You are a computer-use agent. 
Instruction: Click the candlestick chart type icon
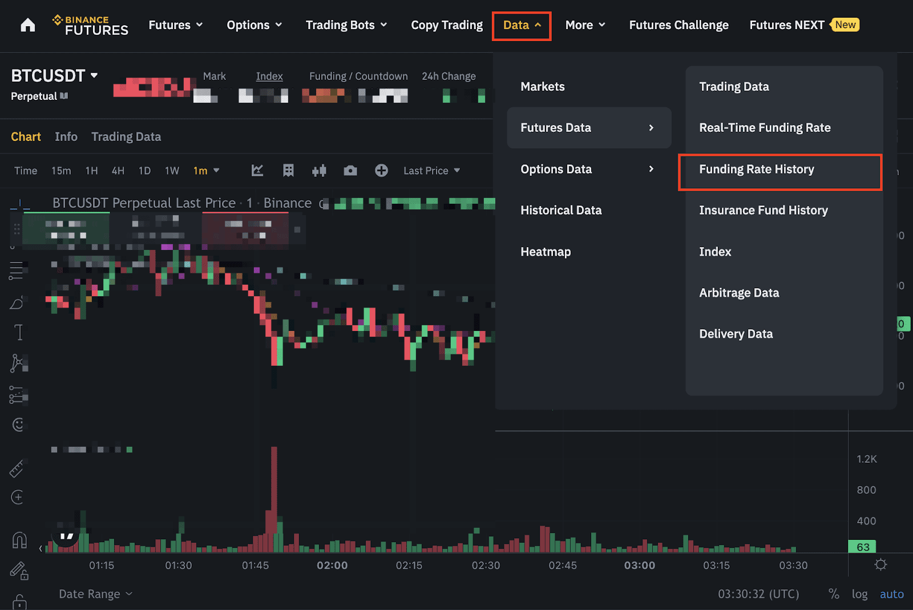(319, 171)
